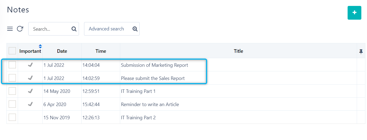Refresh the notes list
Image resolution: width=367 pixels, height=140 pixels.
[20, 29]
